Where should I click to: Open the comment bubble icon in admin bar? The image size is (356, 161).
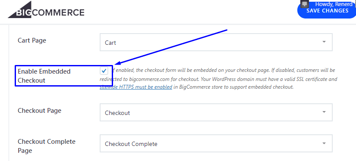305,4
